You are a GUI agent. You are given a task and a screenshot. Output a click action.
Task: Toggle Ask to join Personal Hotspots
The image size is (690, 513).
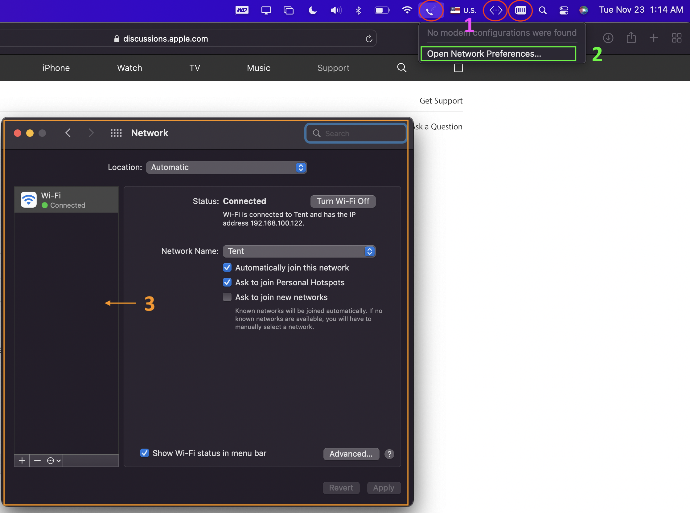coord(227,283)
